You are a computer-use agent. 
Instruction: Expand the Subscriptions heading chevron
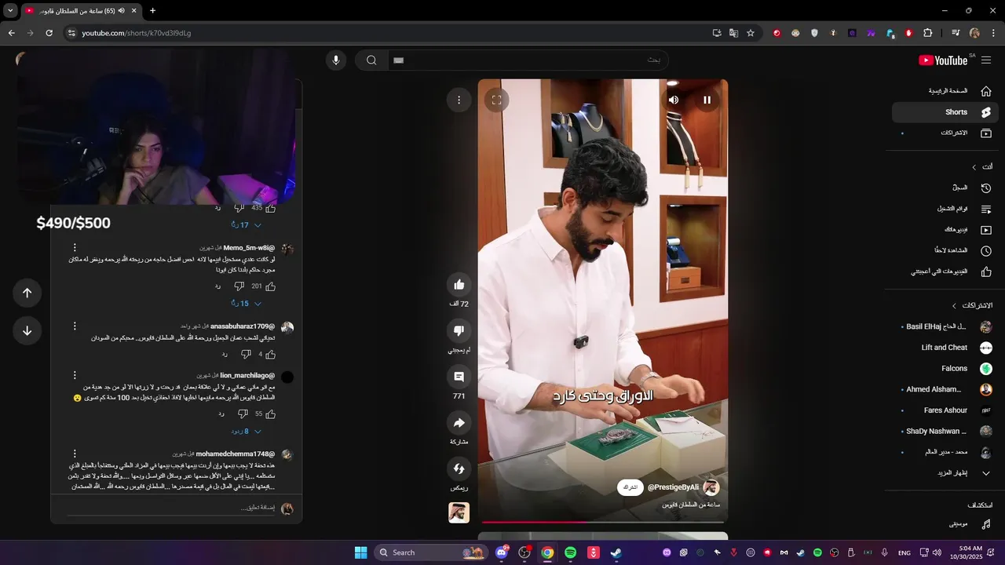[954, 305]
